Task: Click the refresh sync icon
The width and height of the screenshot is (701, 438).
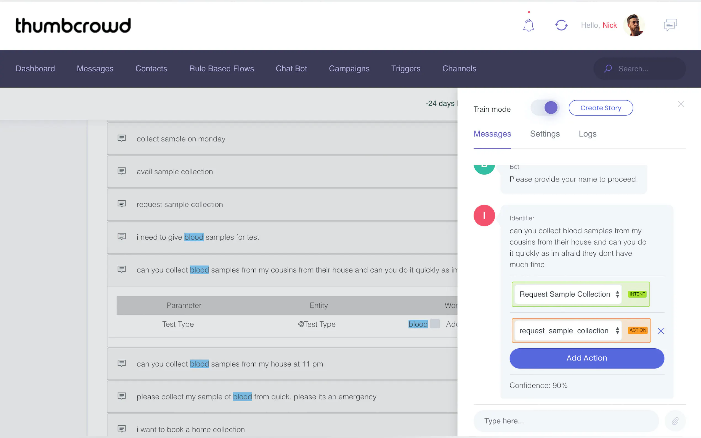Action: pos(561,25)
